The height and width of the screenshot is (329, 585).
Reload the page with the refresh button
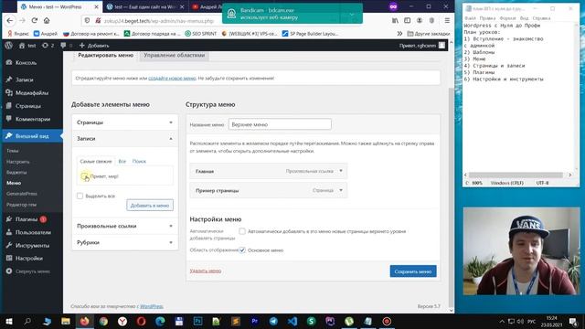tap(35, 20)
